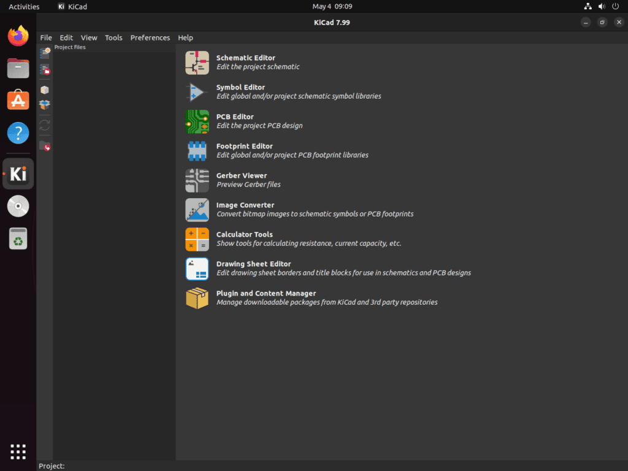628x471 pixels.
Task: Click the Schematic Editor title text
Action: pyautogui.click(x=245, y=58)
